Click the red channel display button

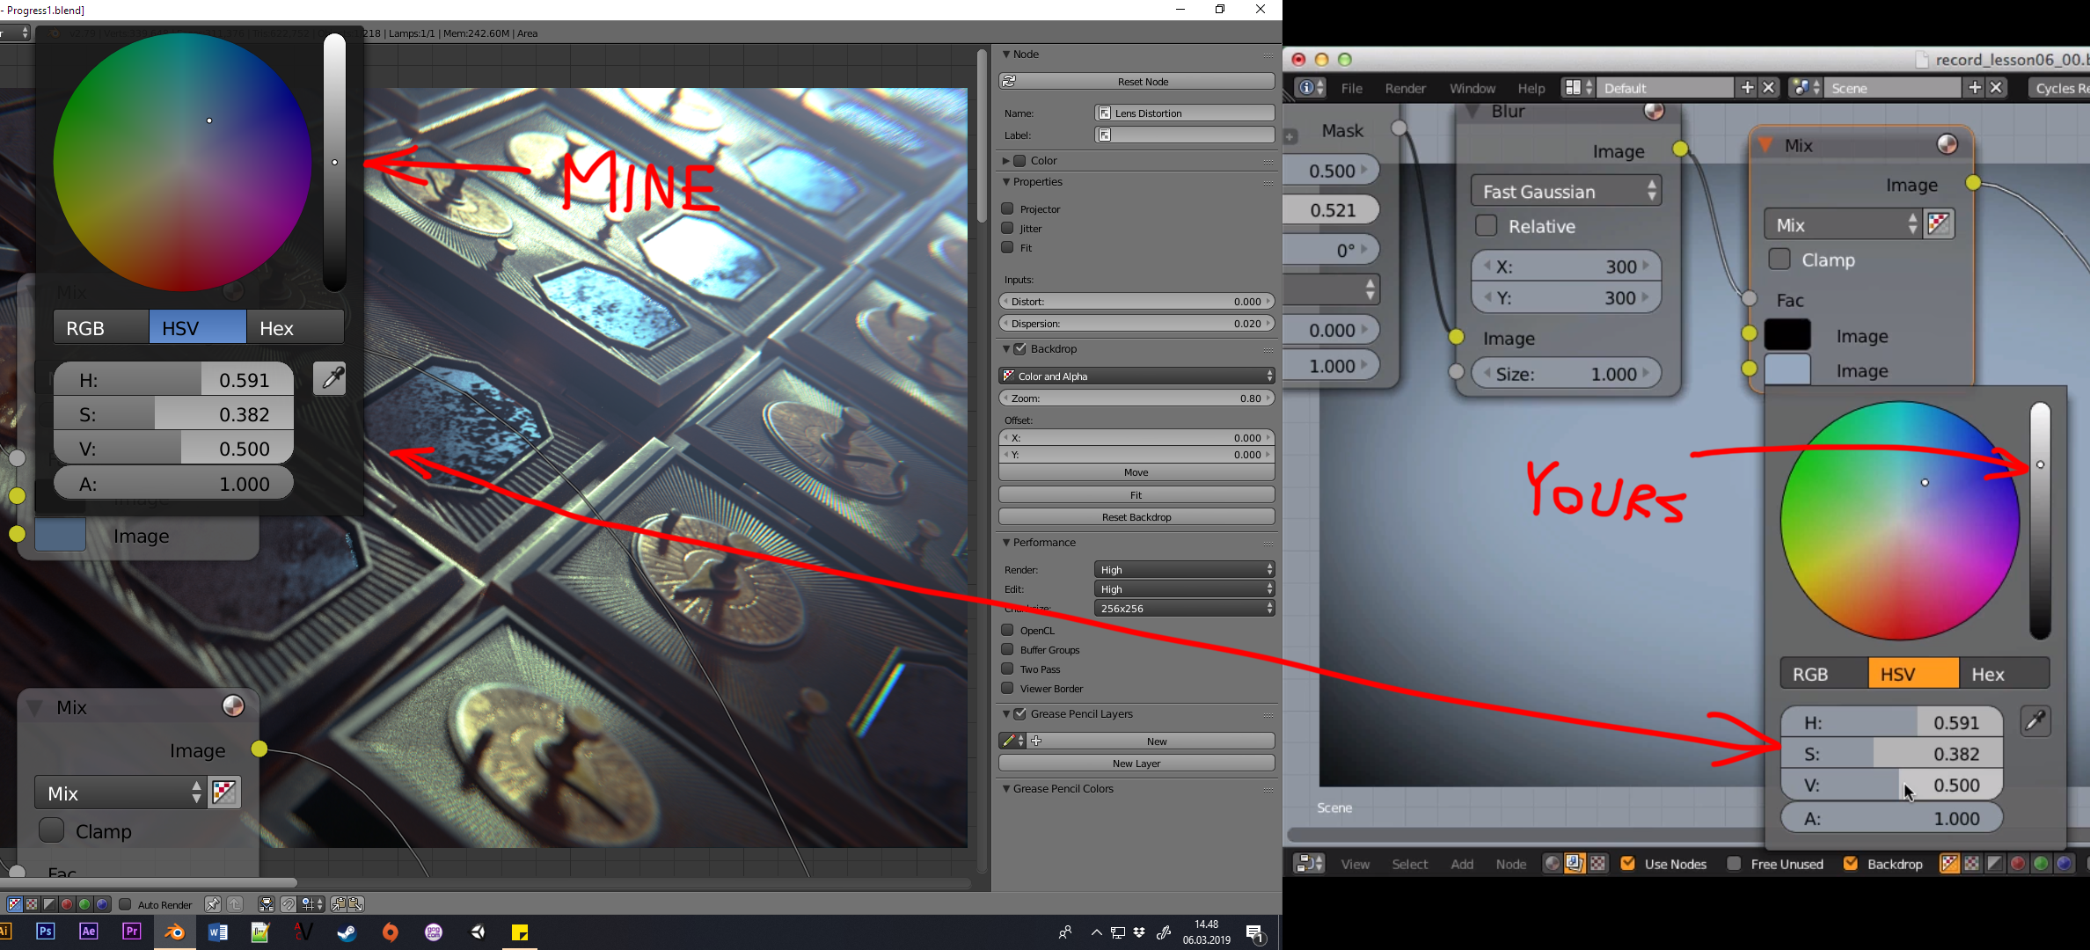pyautogui.click(x=67, y=904)
